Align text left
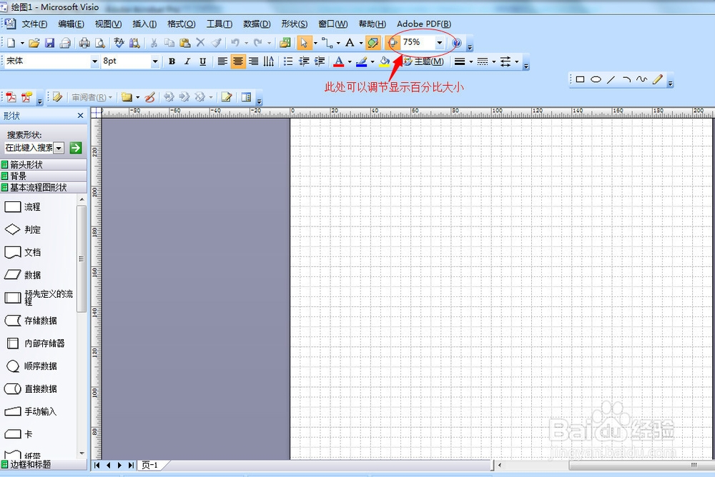715x477 pixels. coord(222,61)
